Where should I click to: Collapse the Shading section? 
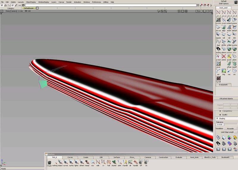tap(217, 119)
